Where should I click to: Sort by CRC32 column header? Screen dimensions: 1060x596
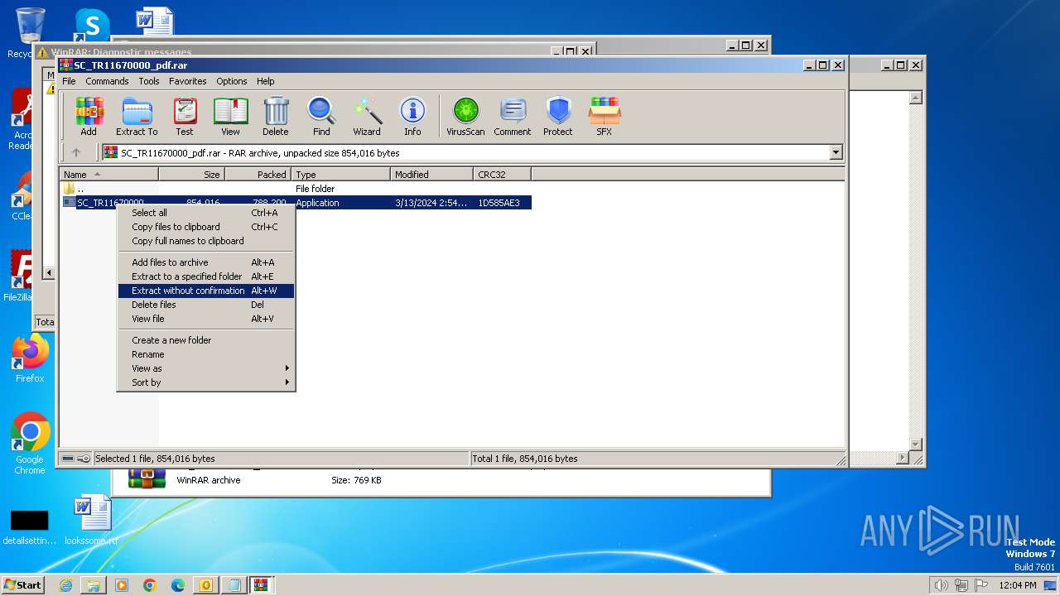click(502, 175)
